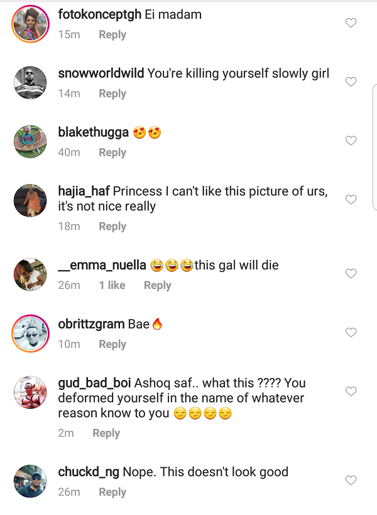Reply to chuckd_ng's comment
Screen dimensions: 377x515
point(112,492)
